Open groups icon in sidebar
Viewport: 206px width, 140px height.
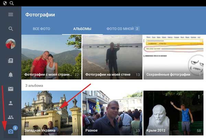pyautogui.click(x=11, y=117)
